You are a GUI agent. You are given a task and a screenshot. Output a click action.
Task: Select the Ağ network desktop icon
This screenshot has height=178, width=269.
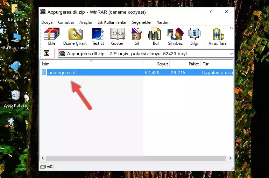pyautogui.click(x=15, y=70)
